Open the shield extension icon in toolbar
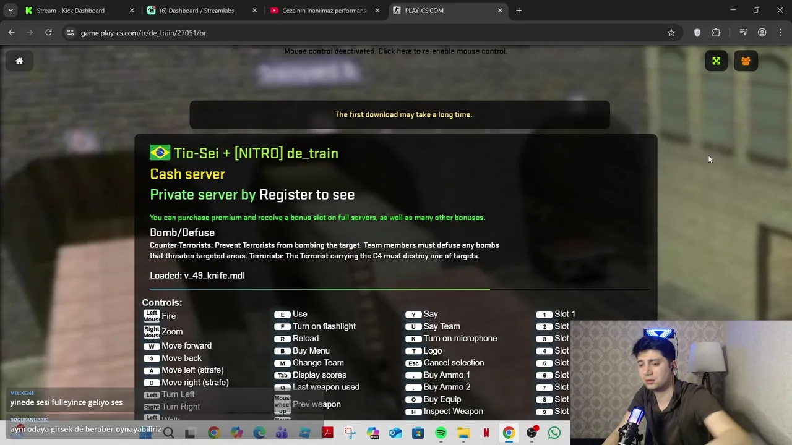This screenshot has width=792, height=445. (x=697, y=33)
